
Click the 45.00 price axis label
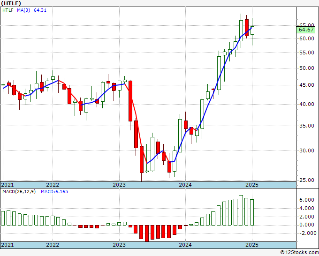pyautogui.click(x=307, y=85)
